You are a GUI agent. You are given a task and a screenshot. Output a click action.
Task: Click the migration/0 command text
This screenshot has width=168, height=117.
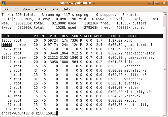[x=136, y=71]
